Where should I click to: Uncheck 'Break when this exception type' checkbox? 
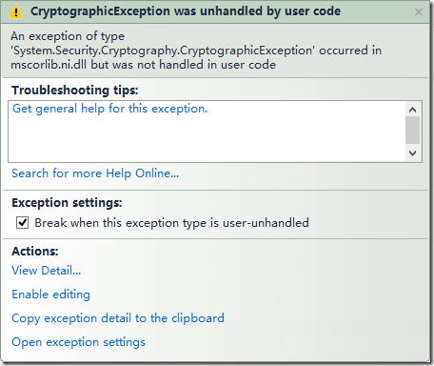coord(23,223)
